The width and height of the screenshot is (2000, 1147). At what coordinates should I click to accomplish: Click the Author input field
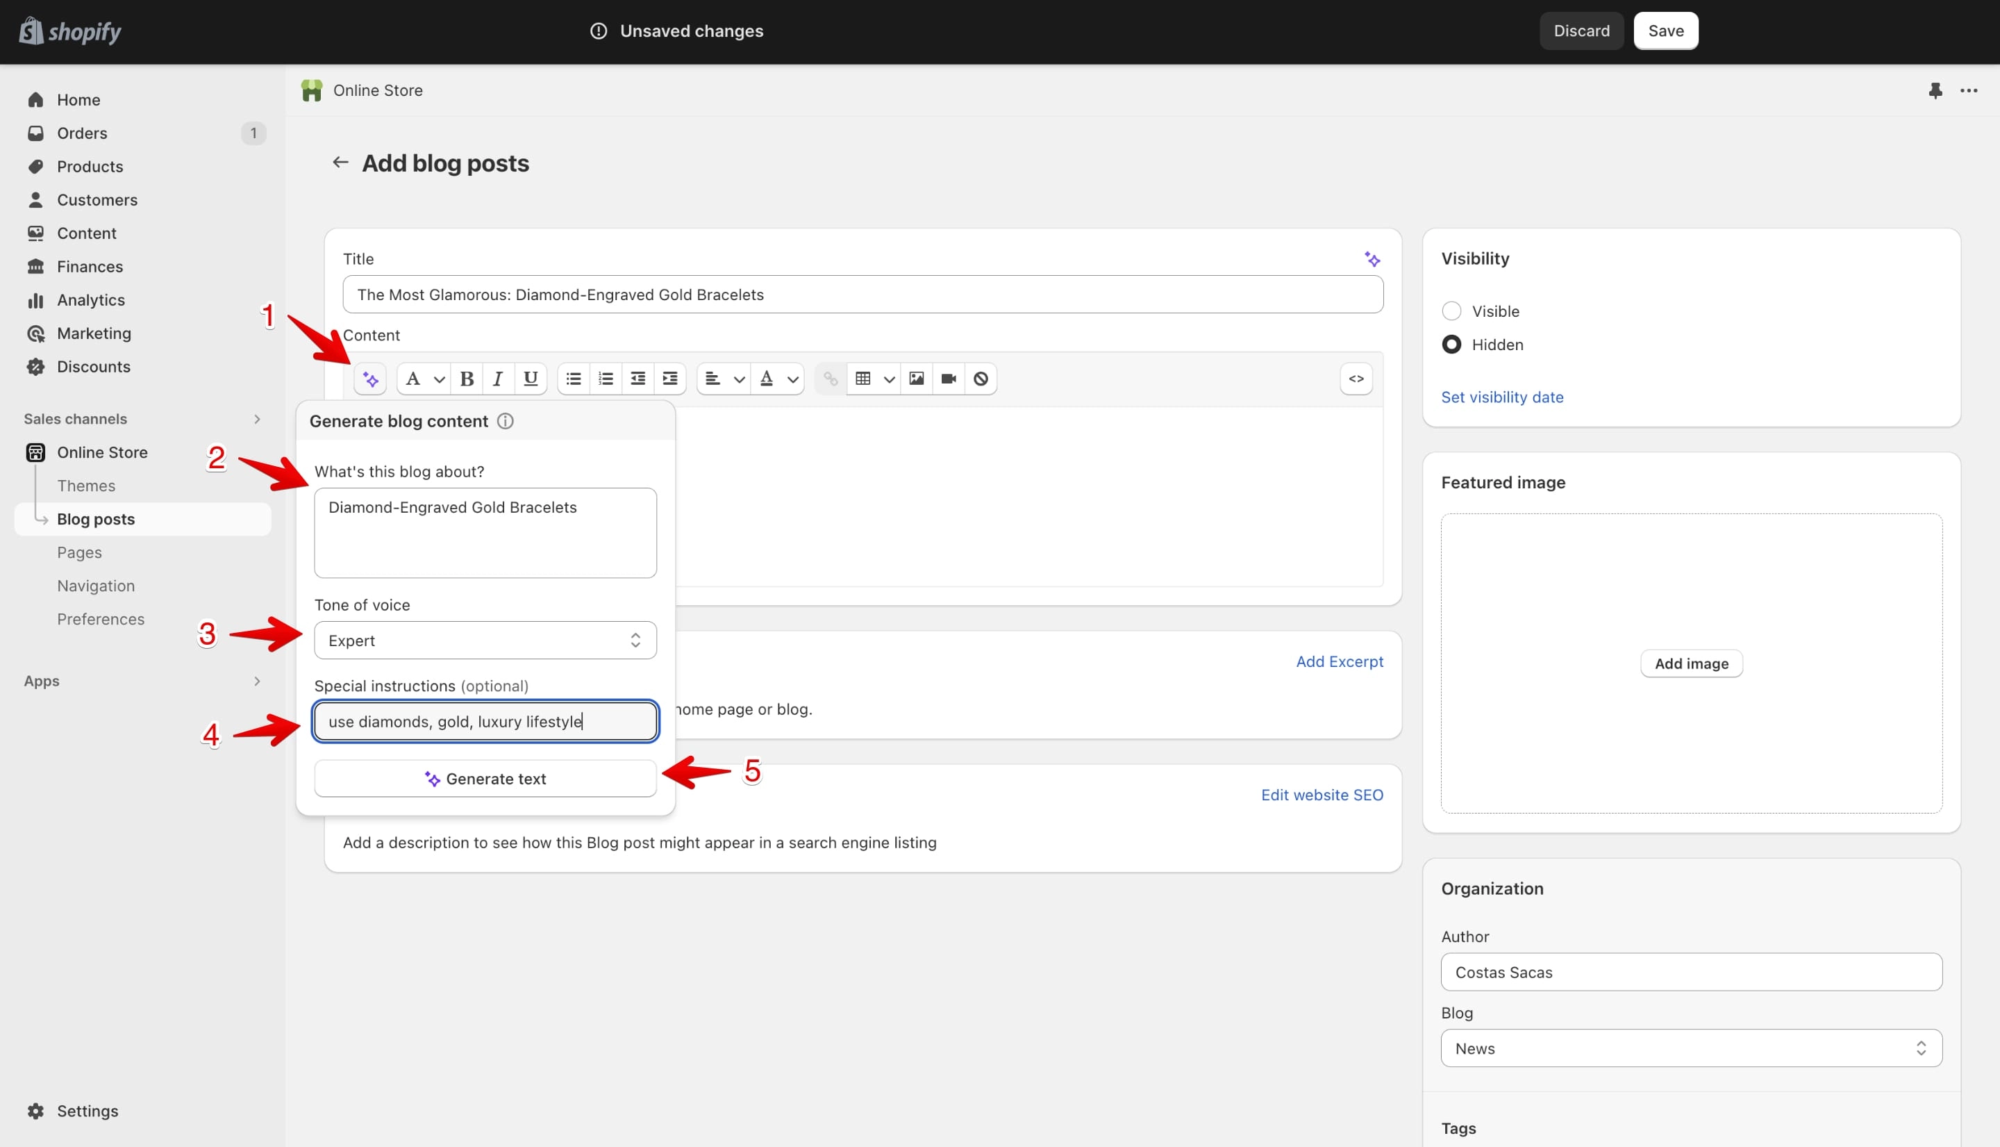1690,972
